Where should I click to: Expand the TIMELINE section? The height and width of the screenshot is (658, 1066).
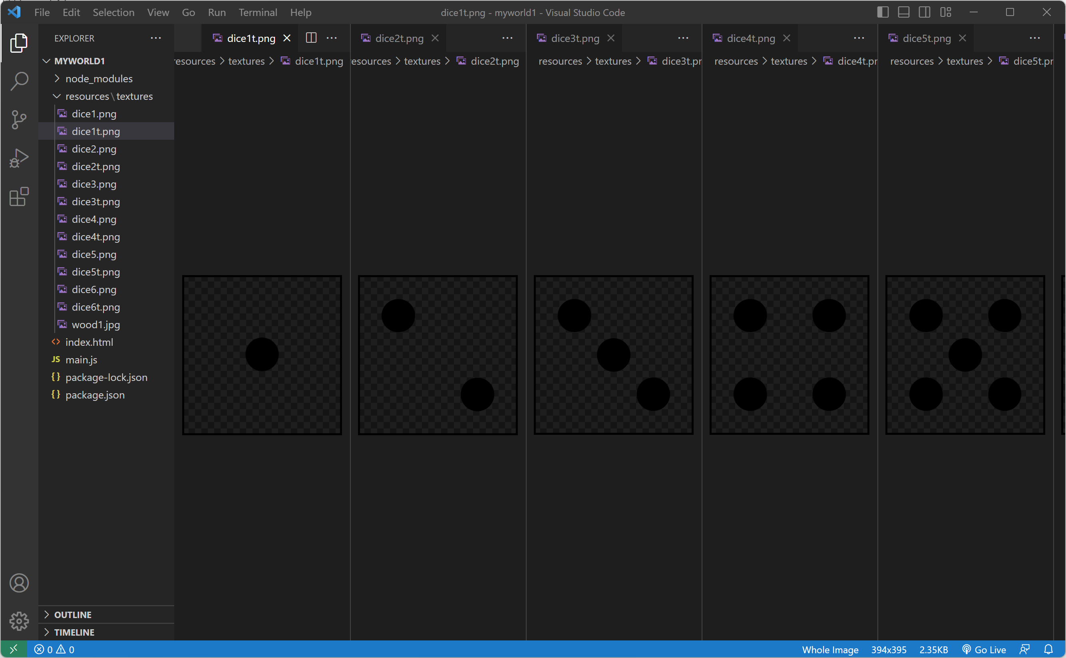pyautogui.click(x=74, y=632)
